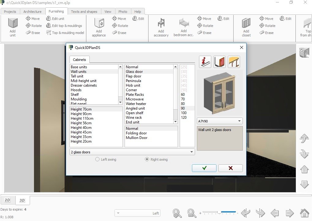This screenshot has height=221, width=312.
Task: Click the tilt view up arrow icon
Action: tap(304, 138)
